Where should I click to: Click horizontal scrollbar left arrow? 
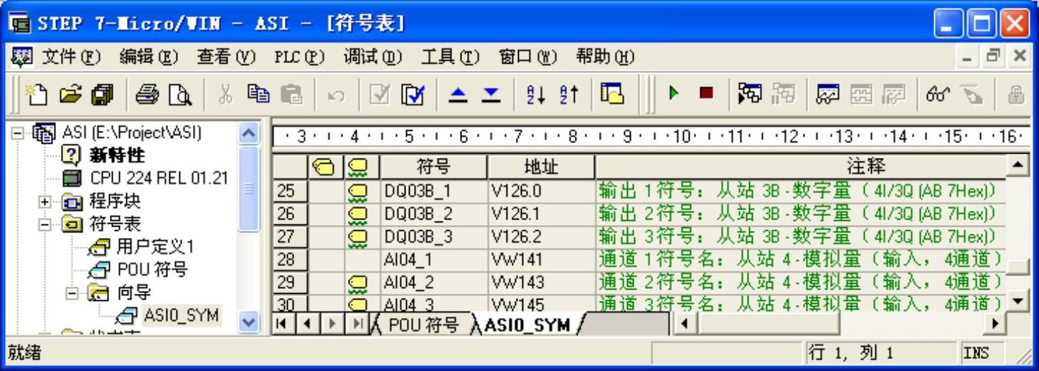point(685,326)
